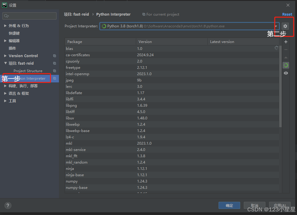The width and height of the screenshot is (297, 215).
Task: Expand the Version Control section
Action: (5, 56)
